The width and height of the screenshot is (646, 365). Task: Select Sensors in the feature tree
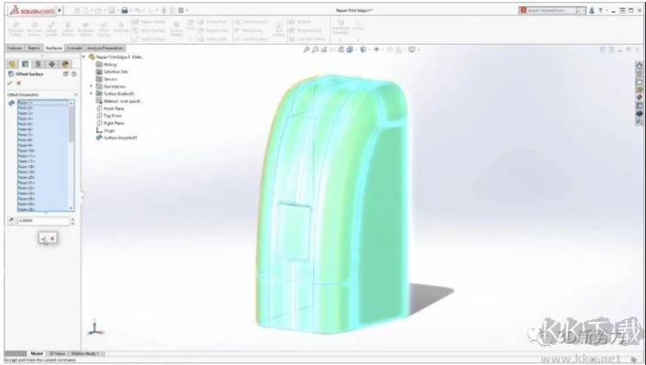tap(110, 79)
